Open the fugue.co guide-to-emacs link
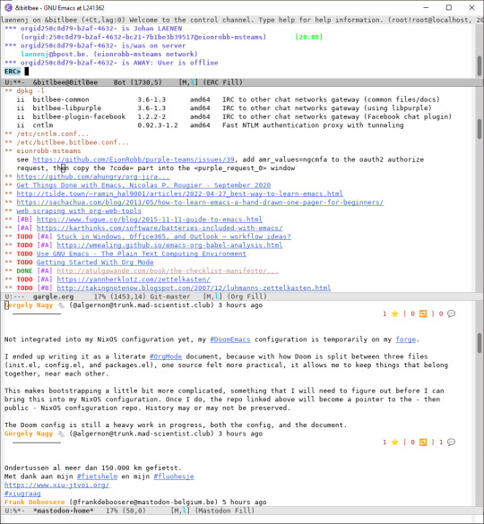The width and height of the screenshot is (484, 524). (149, 219)
